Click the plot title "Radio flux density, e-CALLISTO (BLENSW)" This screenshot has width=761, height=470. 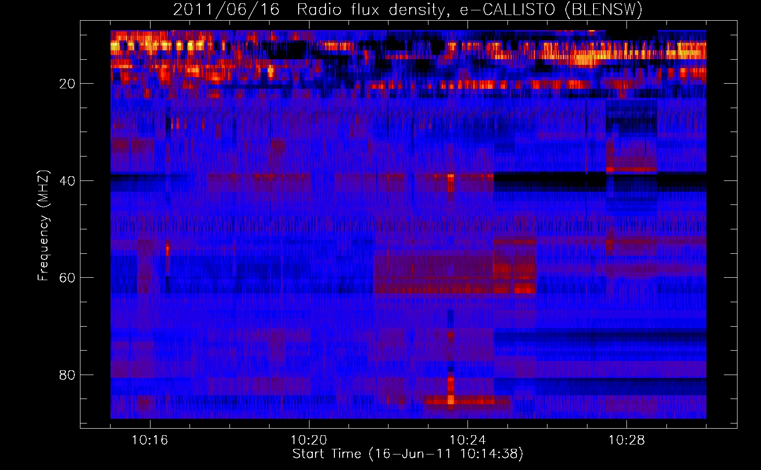[x=469, y=10]
